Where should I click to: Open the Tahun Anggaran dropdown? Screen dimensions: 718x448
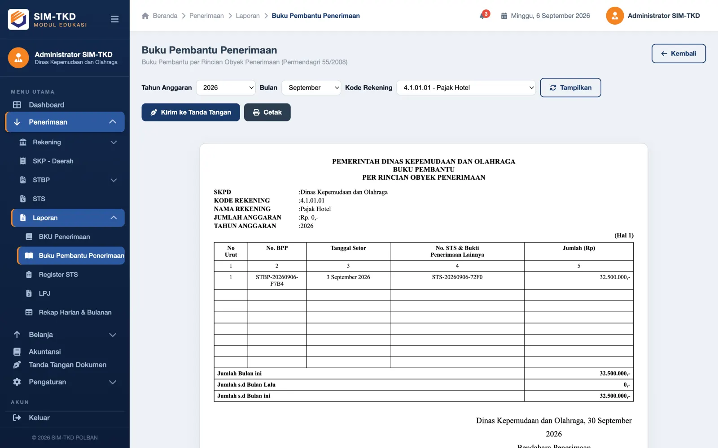tap(226, 87)
